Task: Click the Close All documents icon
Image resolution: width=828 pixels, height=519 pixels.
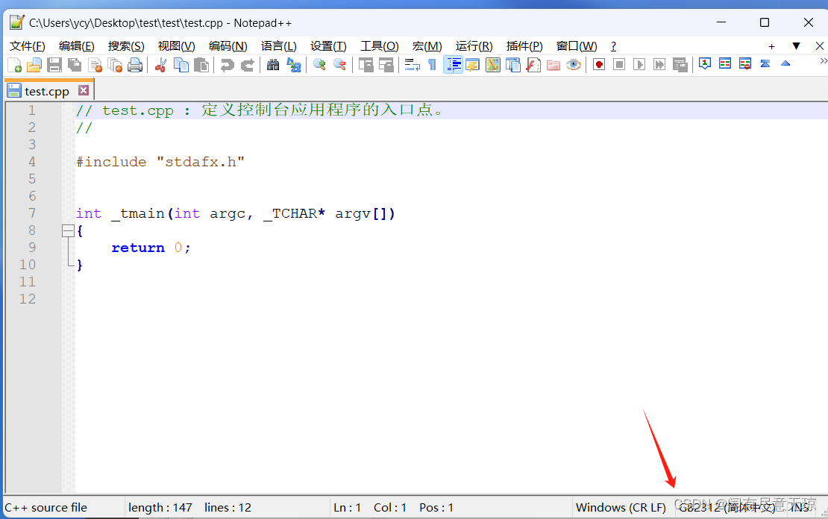Action: (115, 65)
